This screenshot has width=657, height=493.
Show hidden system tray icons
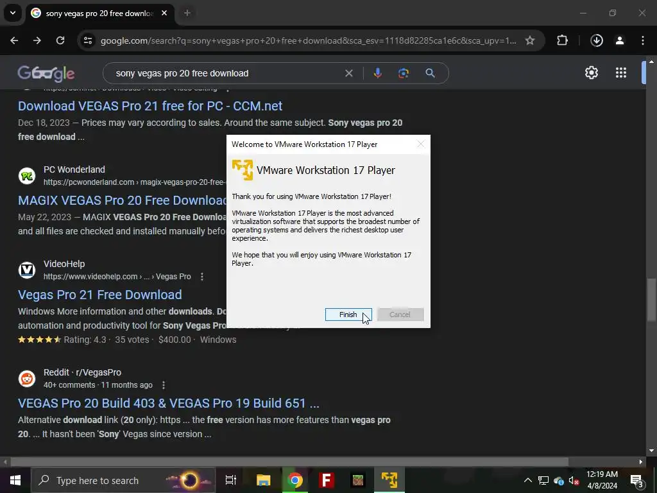pos(528,480)
